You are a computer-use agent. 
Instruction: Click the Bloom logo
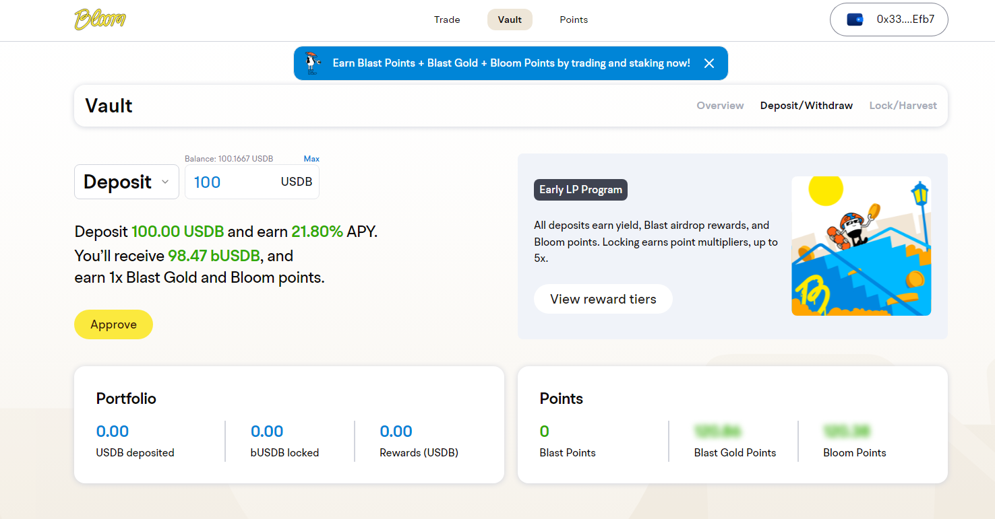coord(100,20)
